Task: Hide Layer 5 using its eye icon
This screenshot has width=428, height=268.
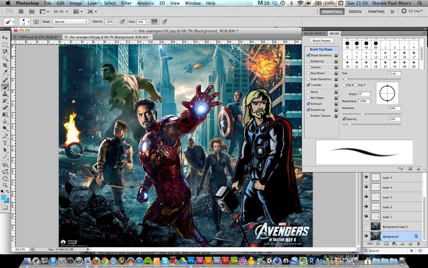Action: point(366,177)
